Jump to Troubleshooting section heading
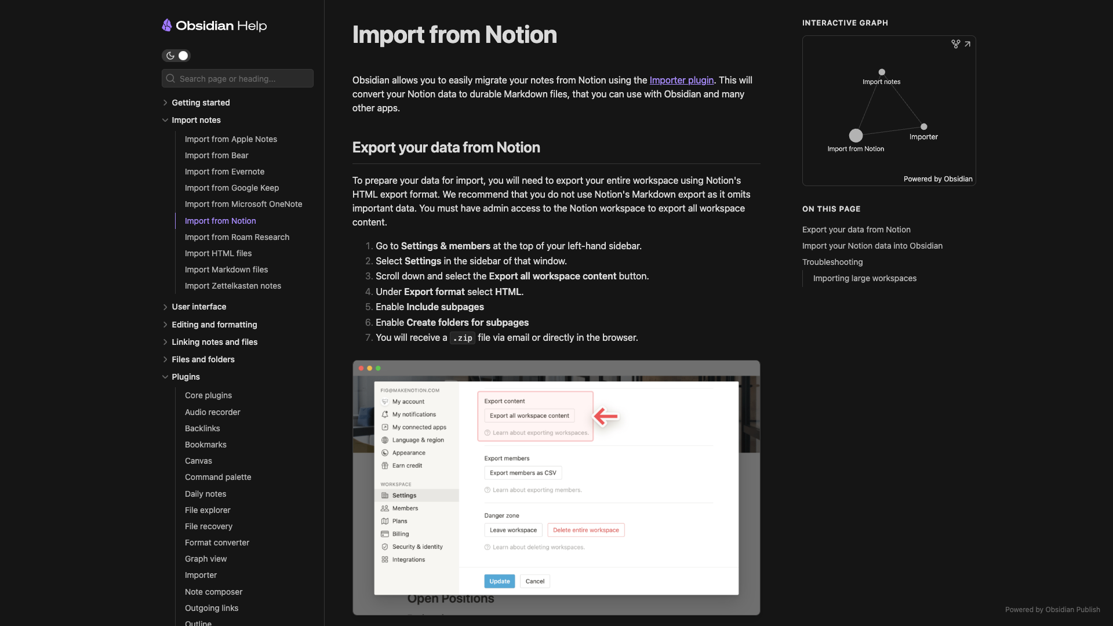Viewport: 1113px width, 626px height. [x=832, y=262]
